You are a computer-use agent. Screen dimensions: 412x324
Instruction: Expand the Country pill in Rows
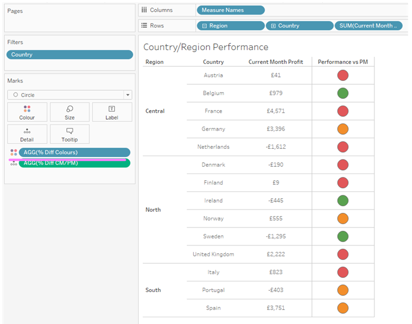coord(274,26)
